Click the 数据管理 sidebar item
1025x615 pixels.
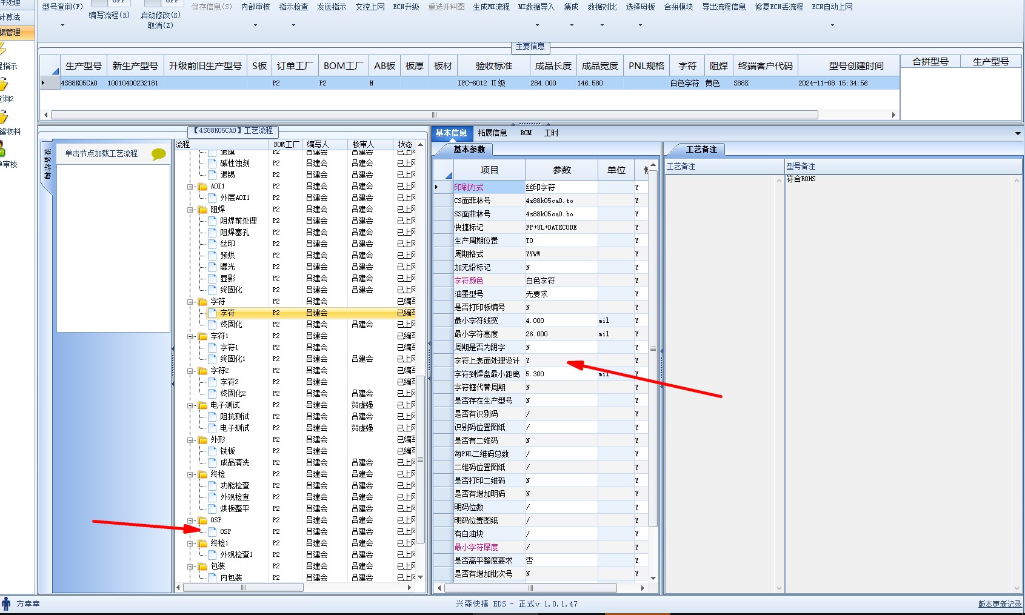pos(17,33)
